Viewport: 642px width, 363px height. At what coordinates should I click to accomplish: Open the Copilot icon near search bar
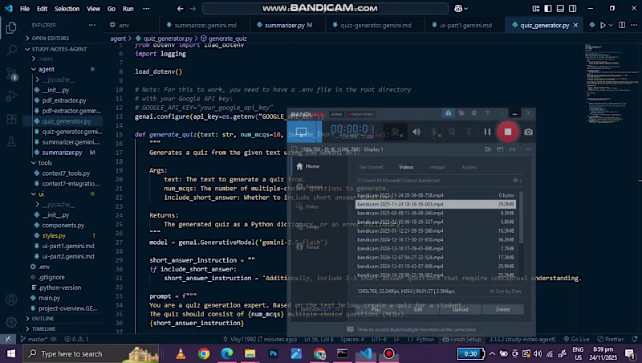(458, 8)
